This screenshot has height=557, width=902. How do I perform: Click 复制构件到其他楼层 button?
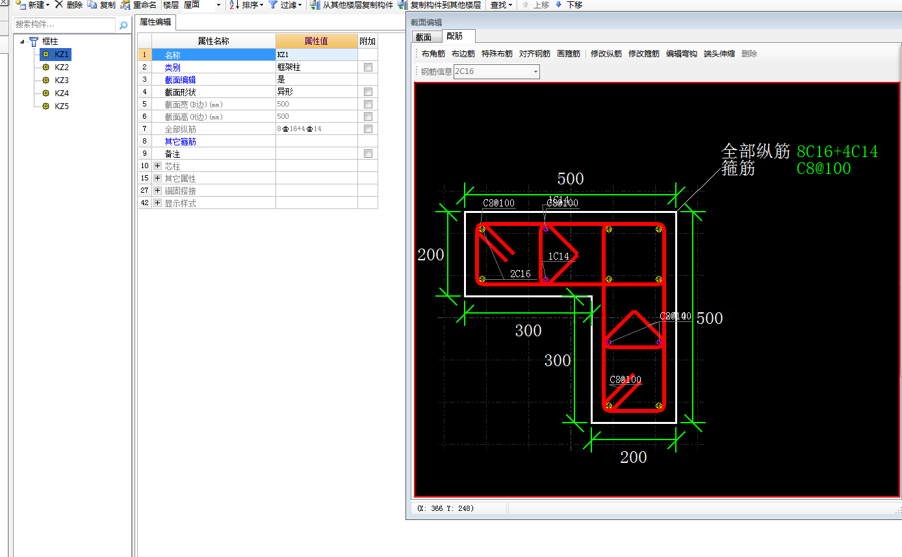point(441,5)
